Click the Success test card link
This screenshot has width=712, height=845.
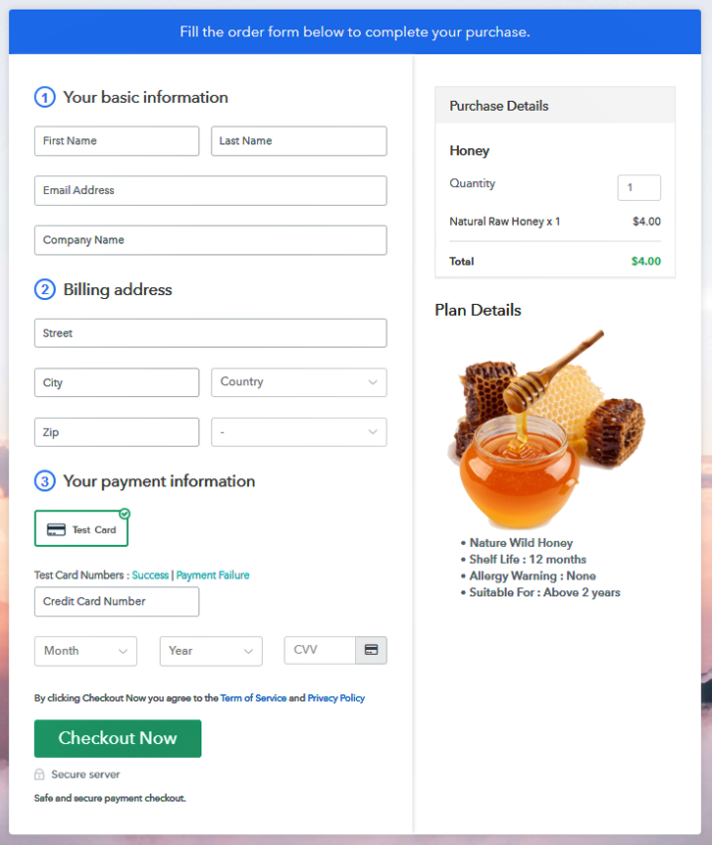150,575
